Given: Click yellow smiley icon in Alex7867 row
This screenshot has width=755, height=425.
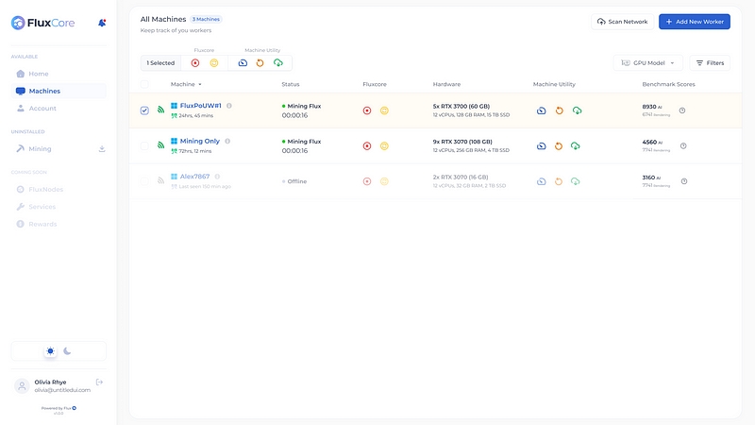Looking at the screenshot, I should [384, 181].
